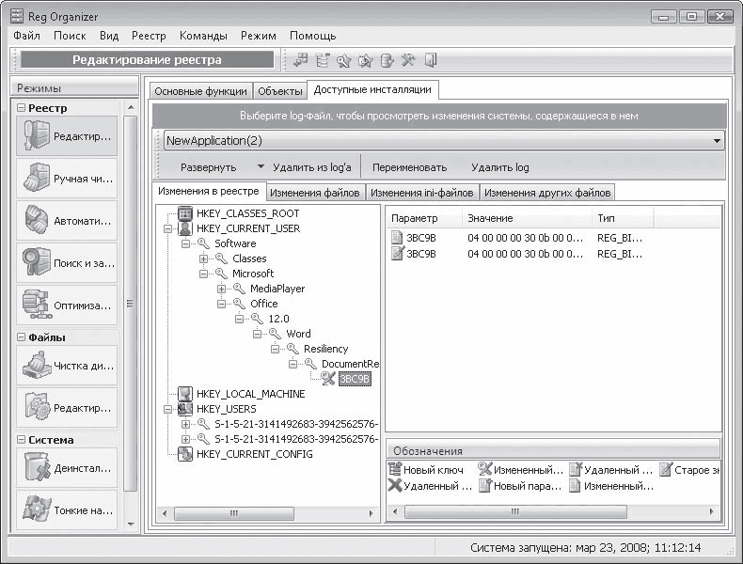Open Чистка дисков mode under Файлы
This screenshot has height=564, width=743.
pyautogui.click(x=66, y=366)
